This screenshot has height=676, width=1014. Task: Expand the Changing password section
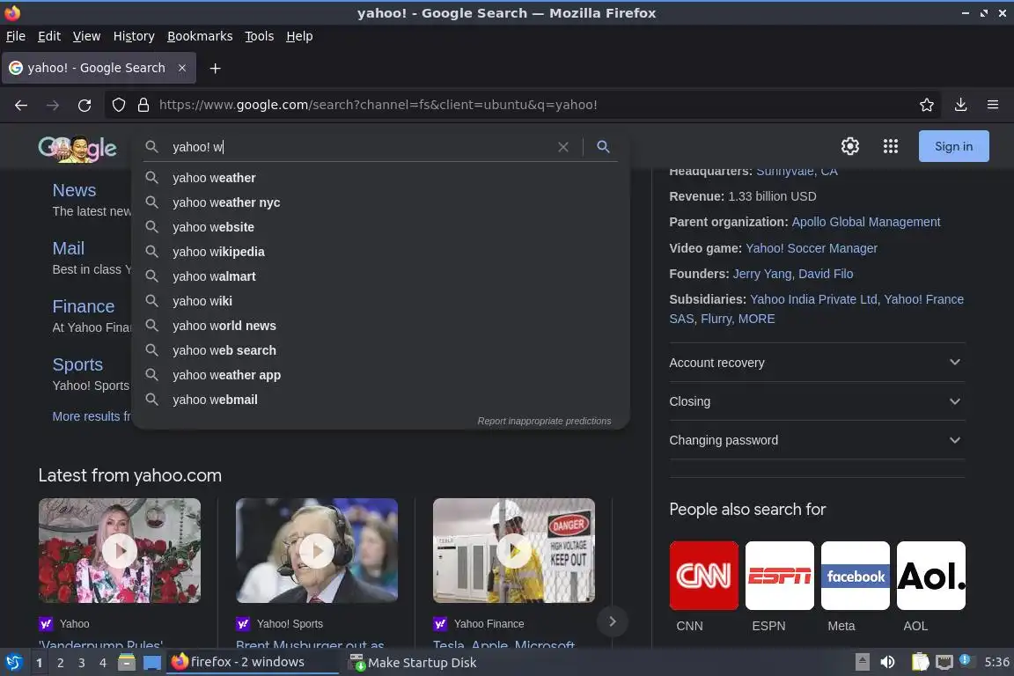[817, 440]
